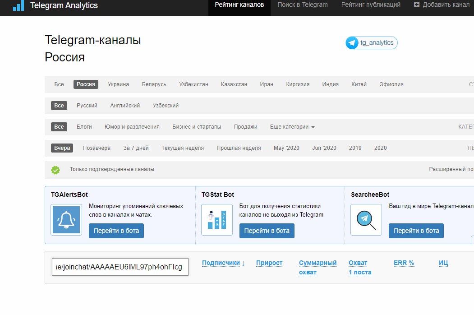Toggle the green verified channels checkmark
474x315 pixels.
click(55, 170)
